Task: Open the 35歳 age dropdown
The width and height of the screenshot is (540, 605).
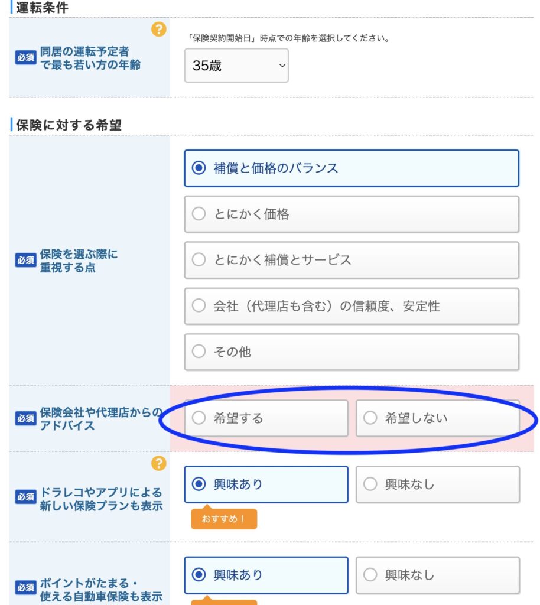Action: click(x=236, y=66)
